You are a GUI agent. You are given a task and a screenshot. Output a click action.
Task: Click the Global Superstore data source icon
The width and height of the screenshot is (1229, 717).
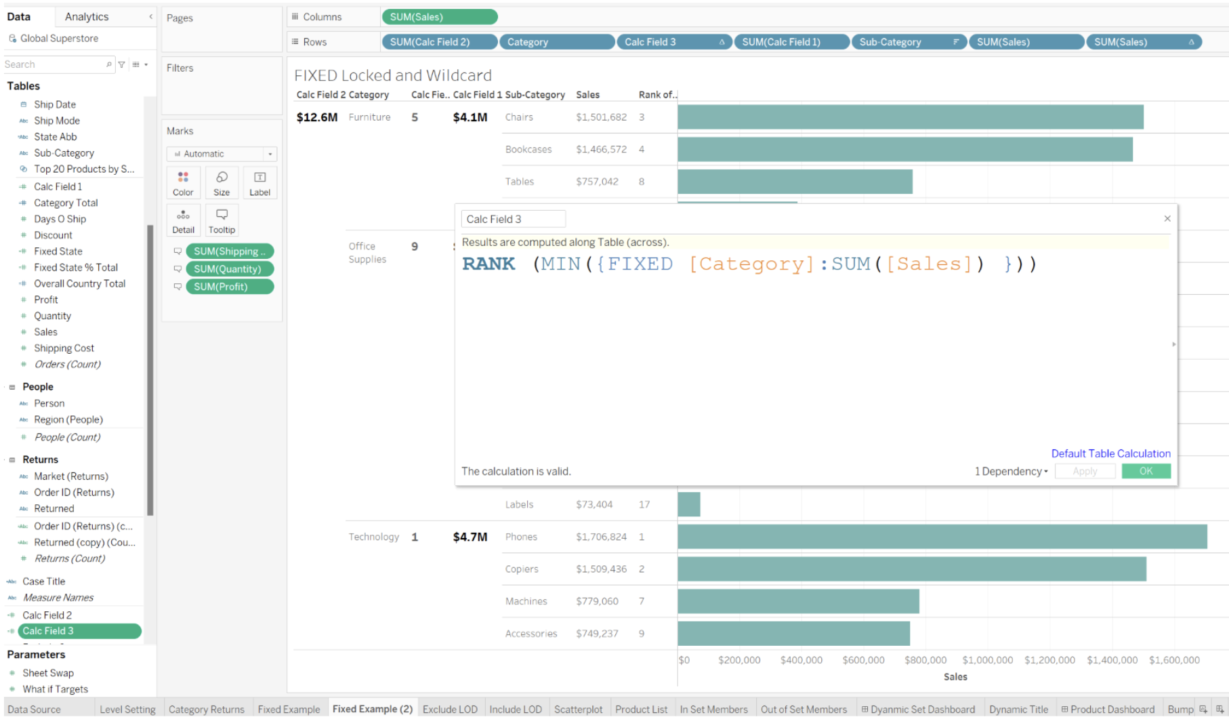tap(12, 39)
